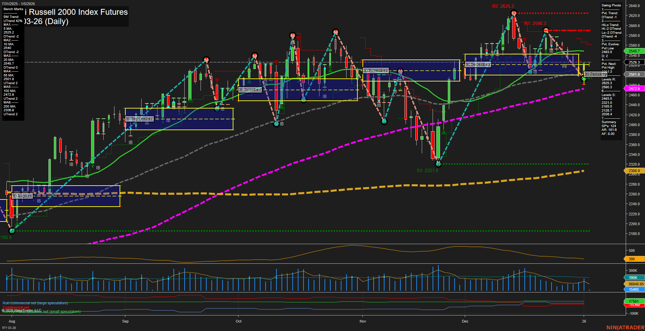Screen dimensions: 645x331
Task: Click the 195K volume axis tag
Action: [633, 278]
